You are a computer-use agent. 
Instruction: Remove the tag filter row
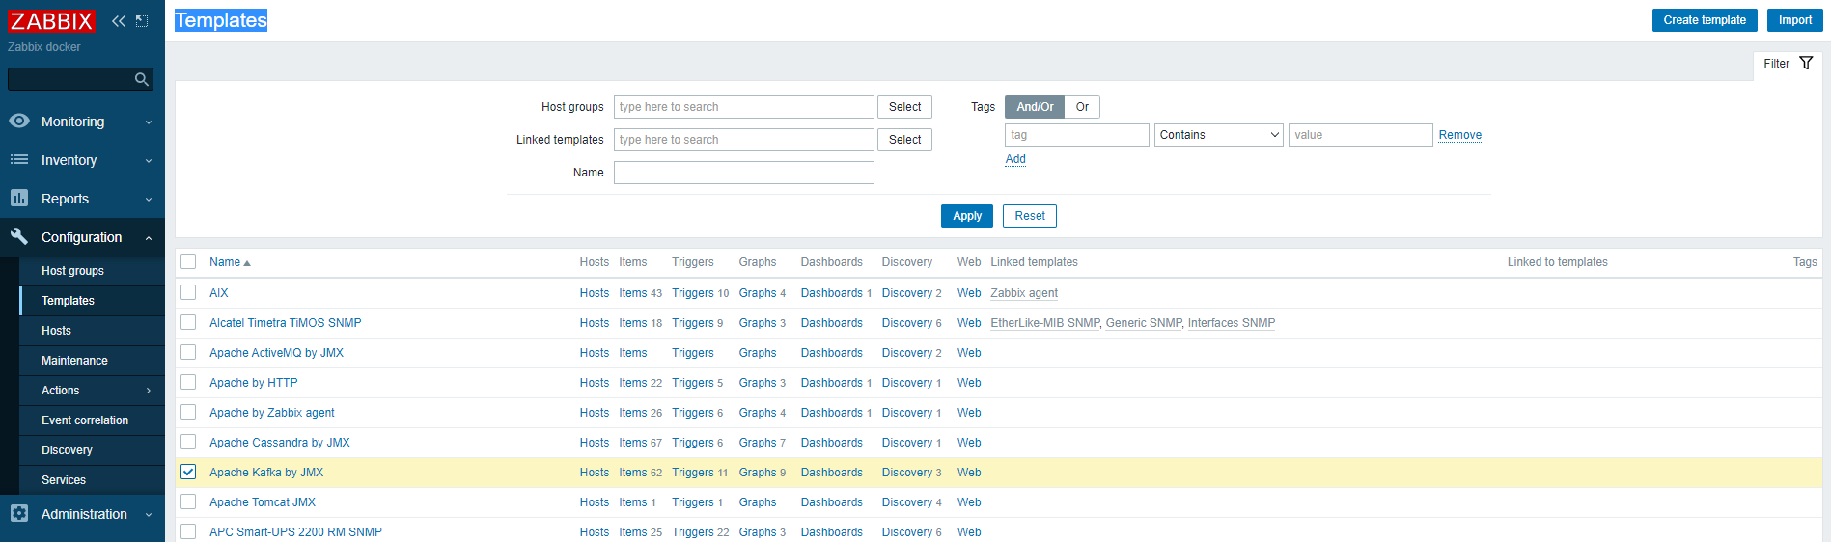(1459, 135)
